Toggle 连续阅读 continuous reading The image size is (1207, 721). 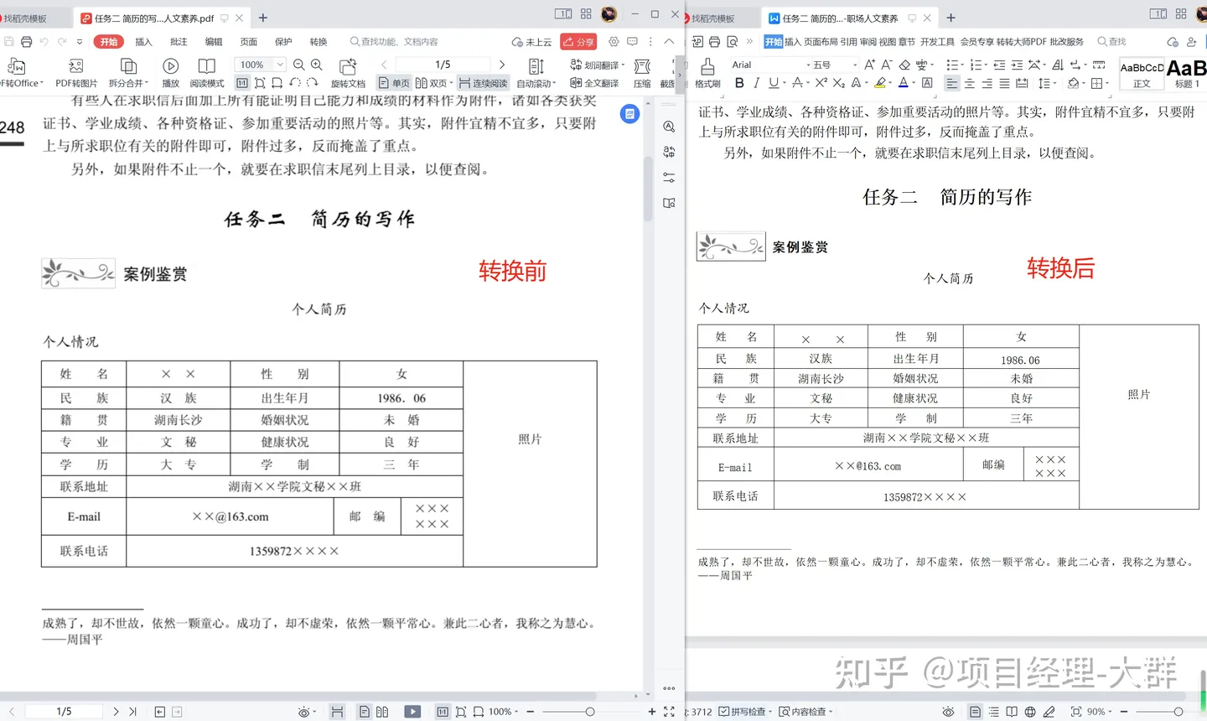click(x=483, y=83)
